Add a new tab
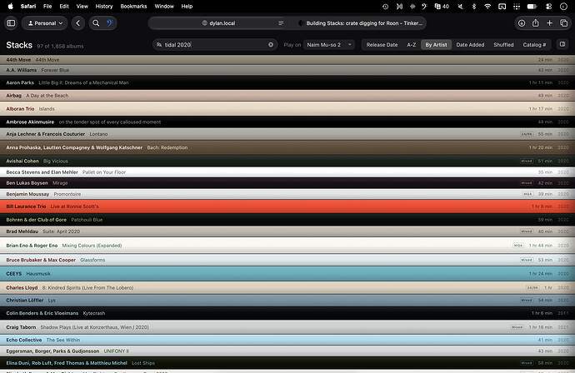Screen dimensions: 575x373 point(549,23)
